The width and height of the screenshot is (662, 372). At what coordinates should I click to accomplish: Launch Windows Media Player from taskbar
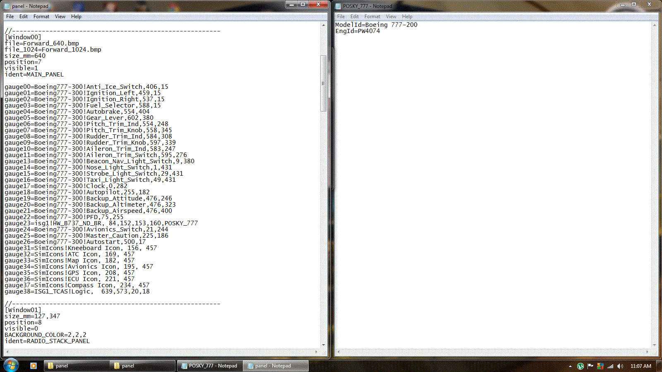pyautogui.click(x=34, y=366)
